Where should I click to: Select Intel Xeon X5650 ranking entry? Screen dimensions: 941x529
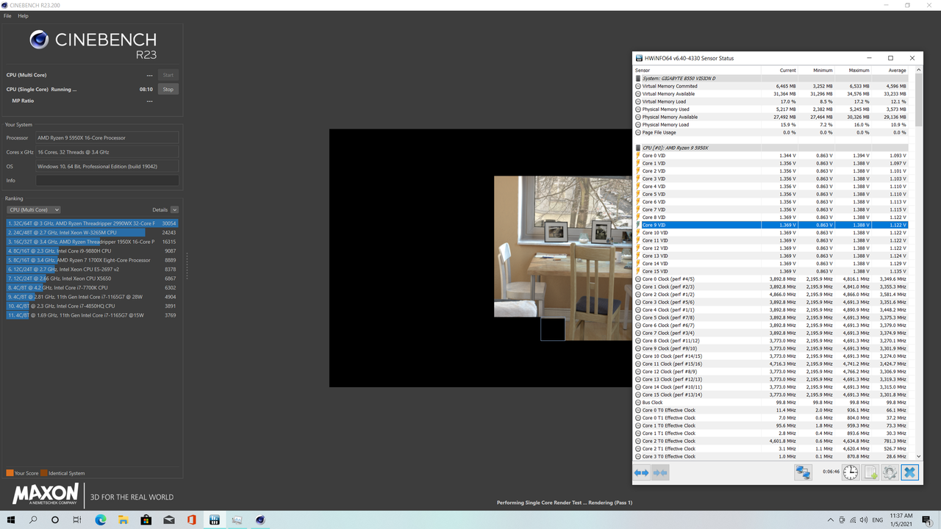click(92, 278)
